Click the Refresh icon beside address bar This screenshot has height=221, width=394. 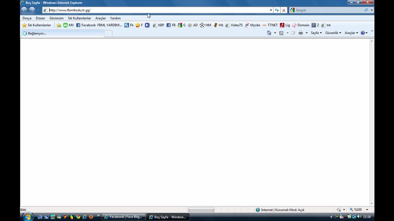point(277,10)
